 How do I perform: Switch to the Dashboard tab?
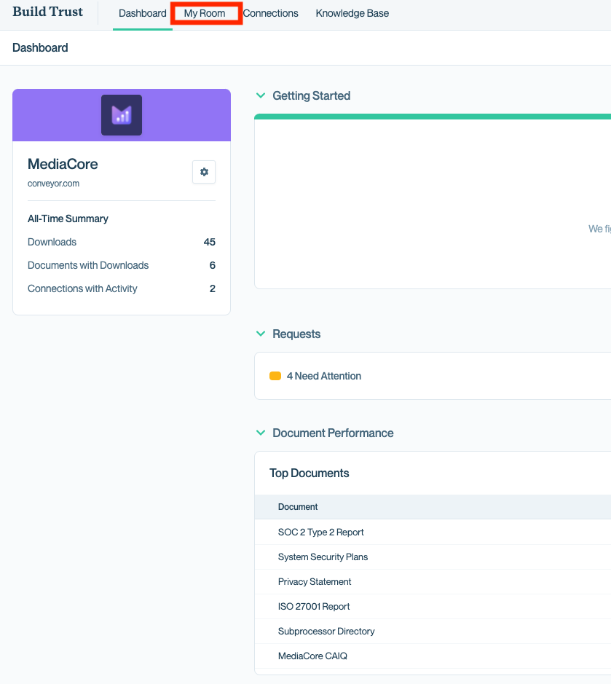click(143, 14)
